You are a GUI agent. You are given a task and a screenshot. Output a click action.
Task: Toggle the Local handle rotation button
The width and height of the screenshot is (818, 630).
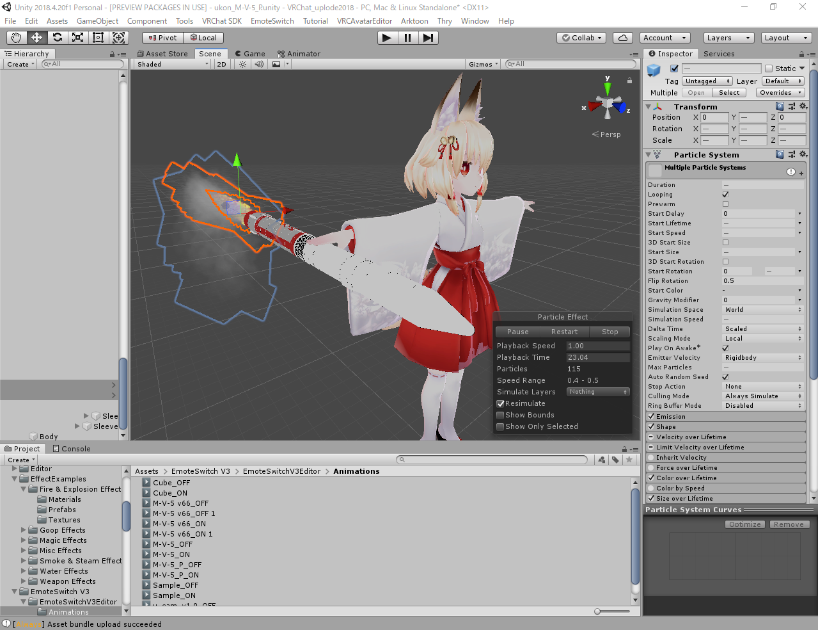pyautogui.click(x=203, y=38)
